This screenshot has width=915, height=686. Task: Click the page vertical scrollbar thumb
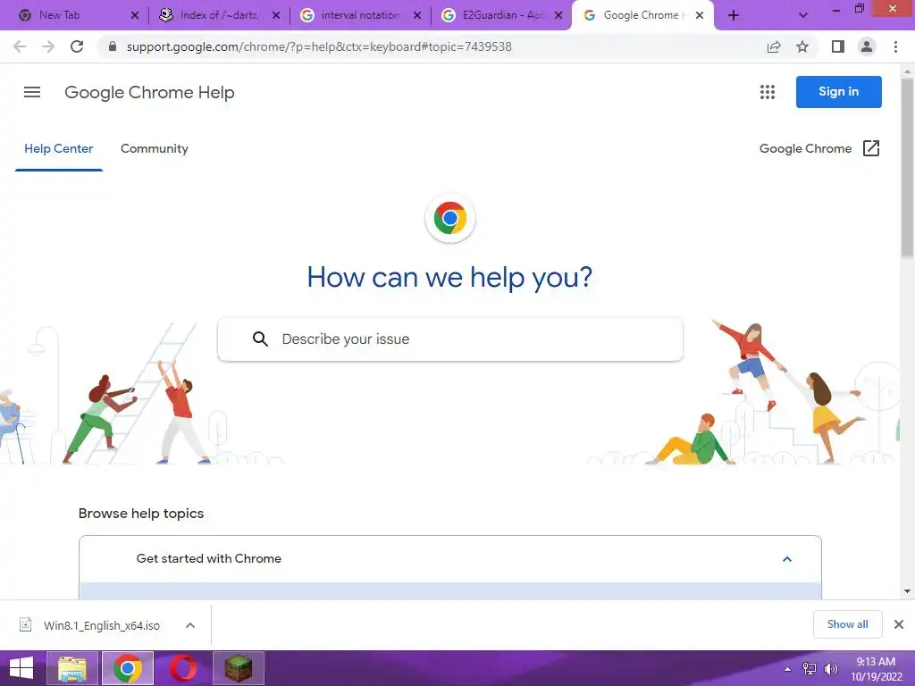(x=907, y=168)
